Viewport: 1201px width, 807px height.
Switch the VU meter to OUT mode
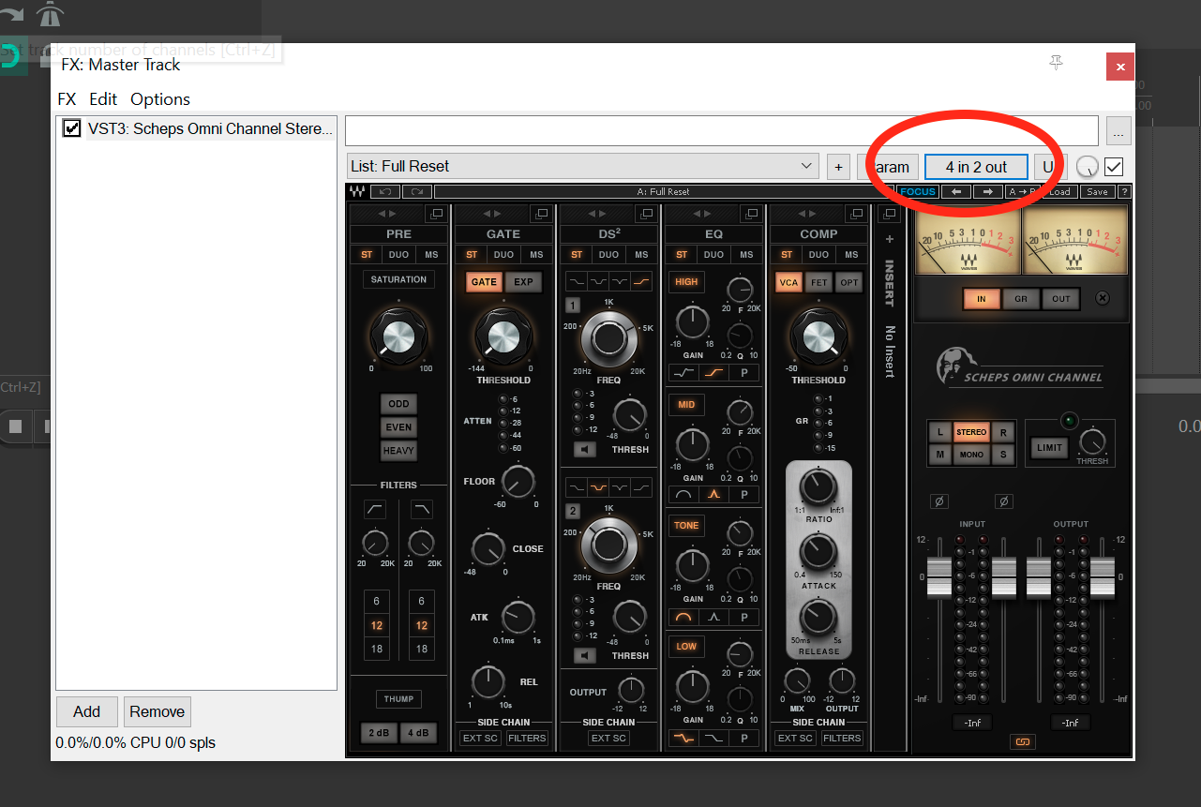click(x=1060, y=298)
